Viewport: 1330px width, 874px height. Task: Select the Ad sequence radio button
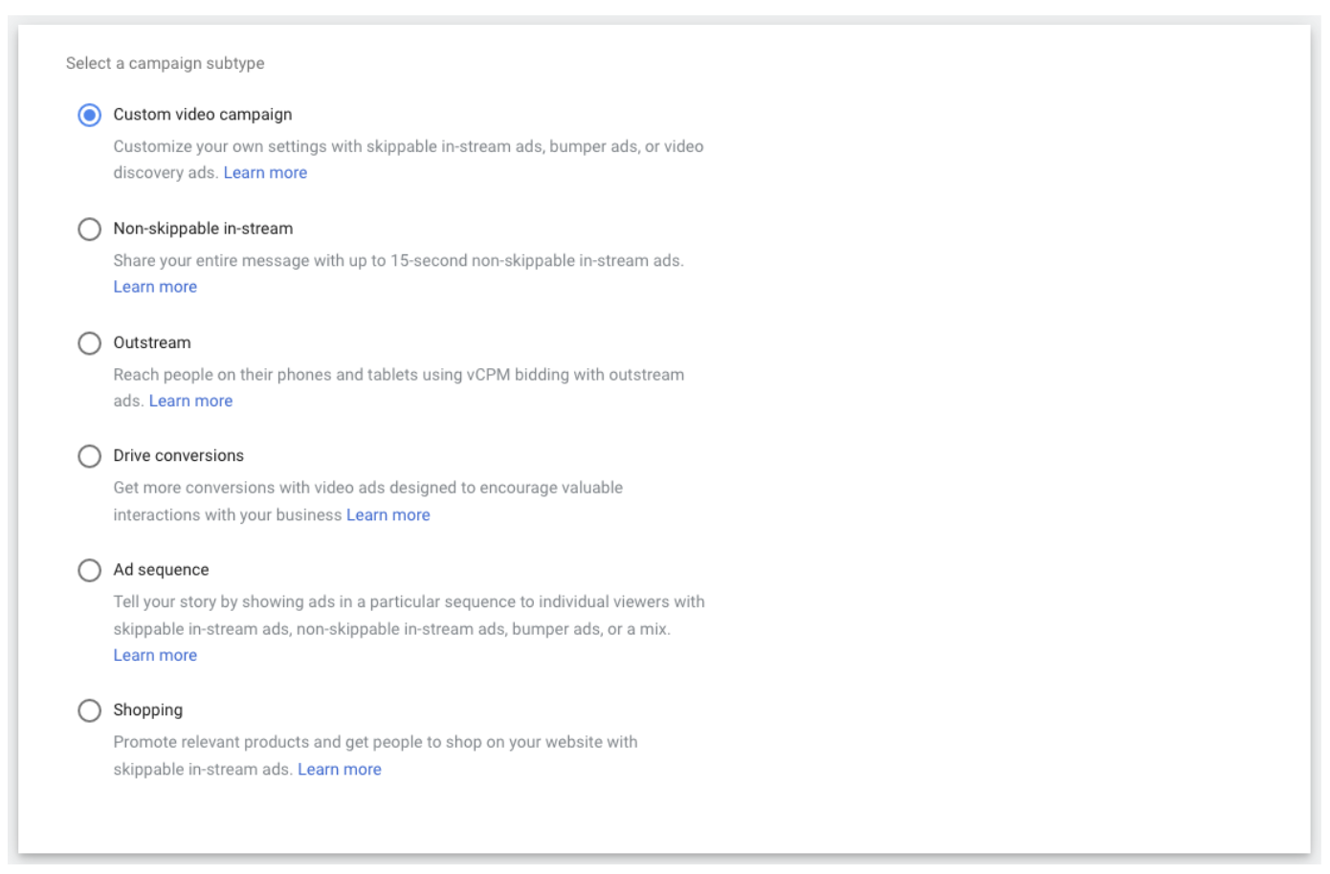[x=89, y=571]
